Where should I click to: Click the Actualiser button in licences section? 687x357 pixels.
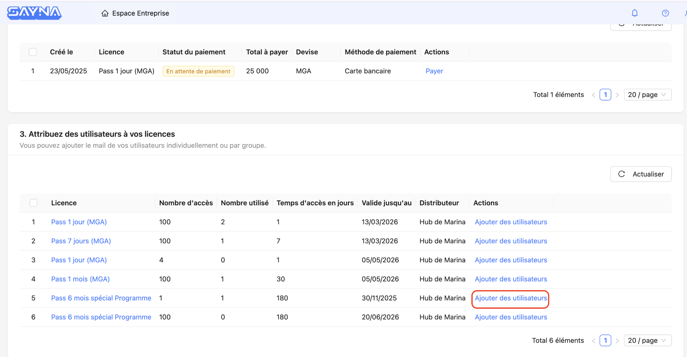tap(640, 174)
